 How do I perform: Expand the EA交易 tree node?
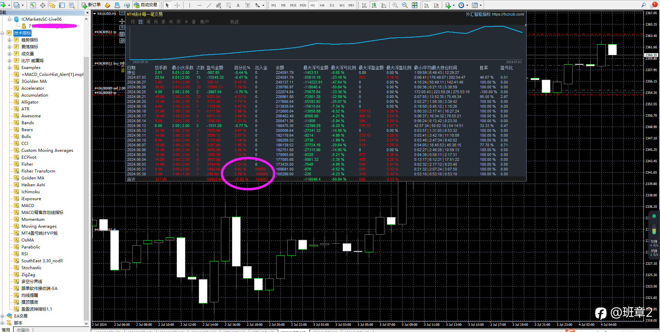(2, 316)
